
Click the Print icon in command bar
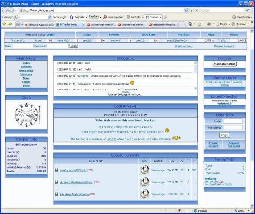[209, 24]
